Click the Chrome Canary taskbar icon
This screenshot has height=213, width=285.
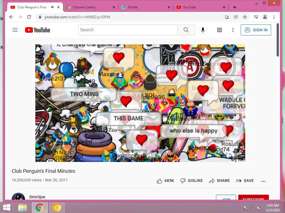[57, 207]
